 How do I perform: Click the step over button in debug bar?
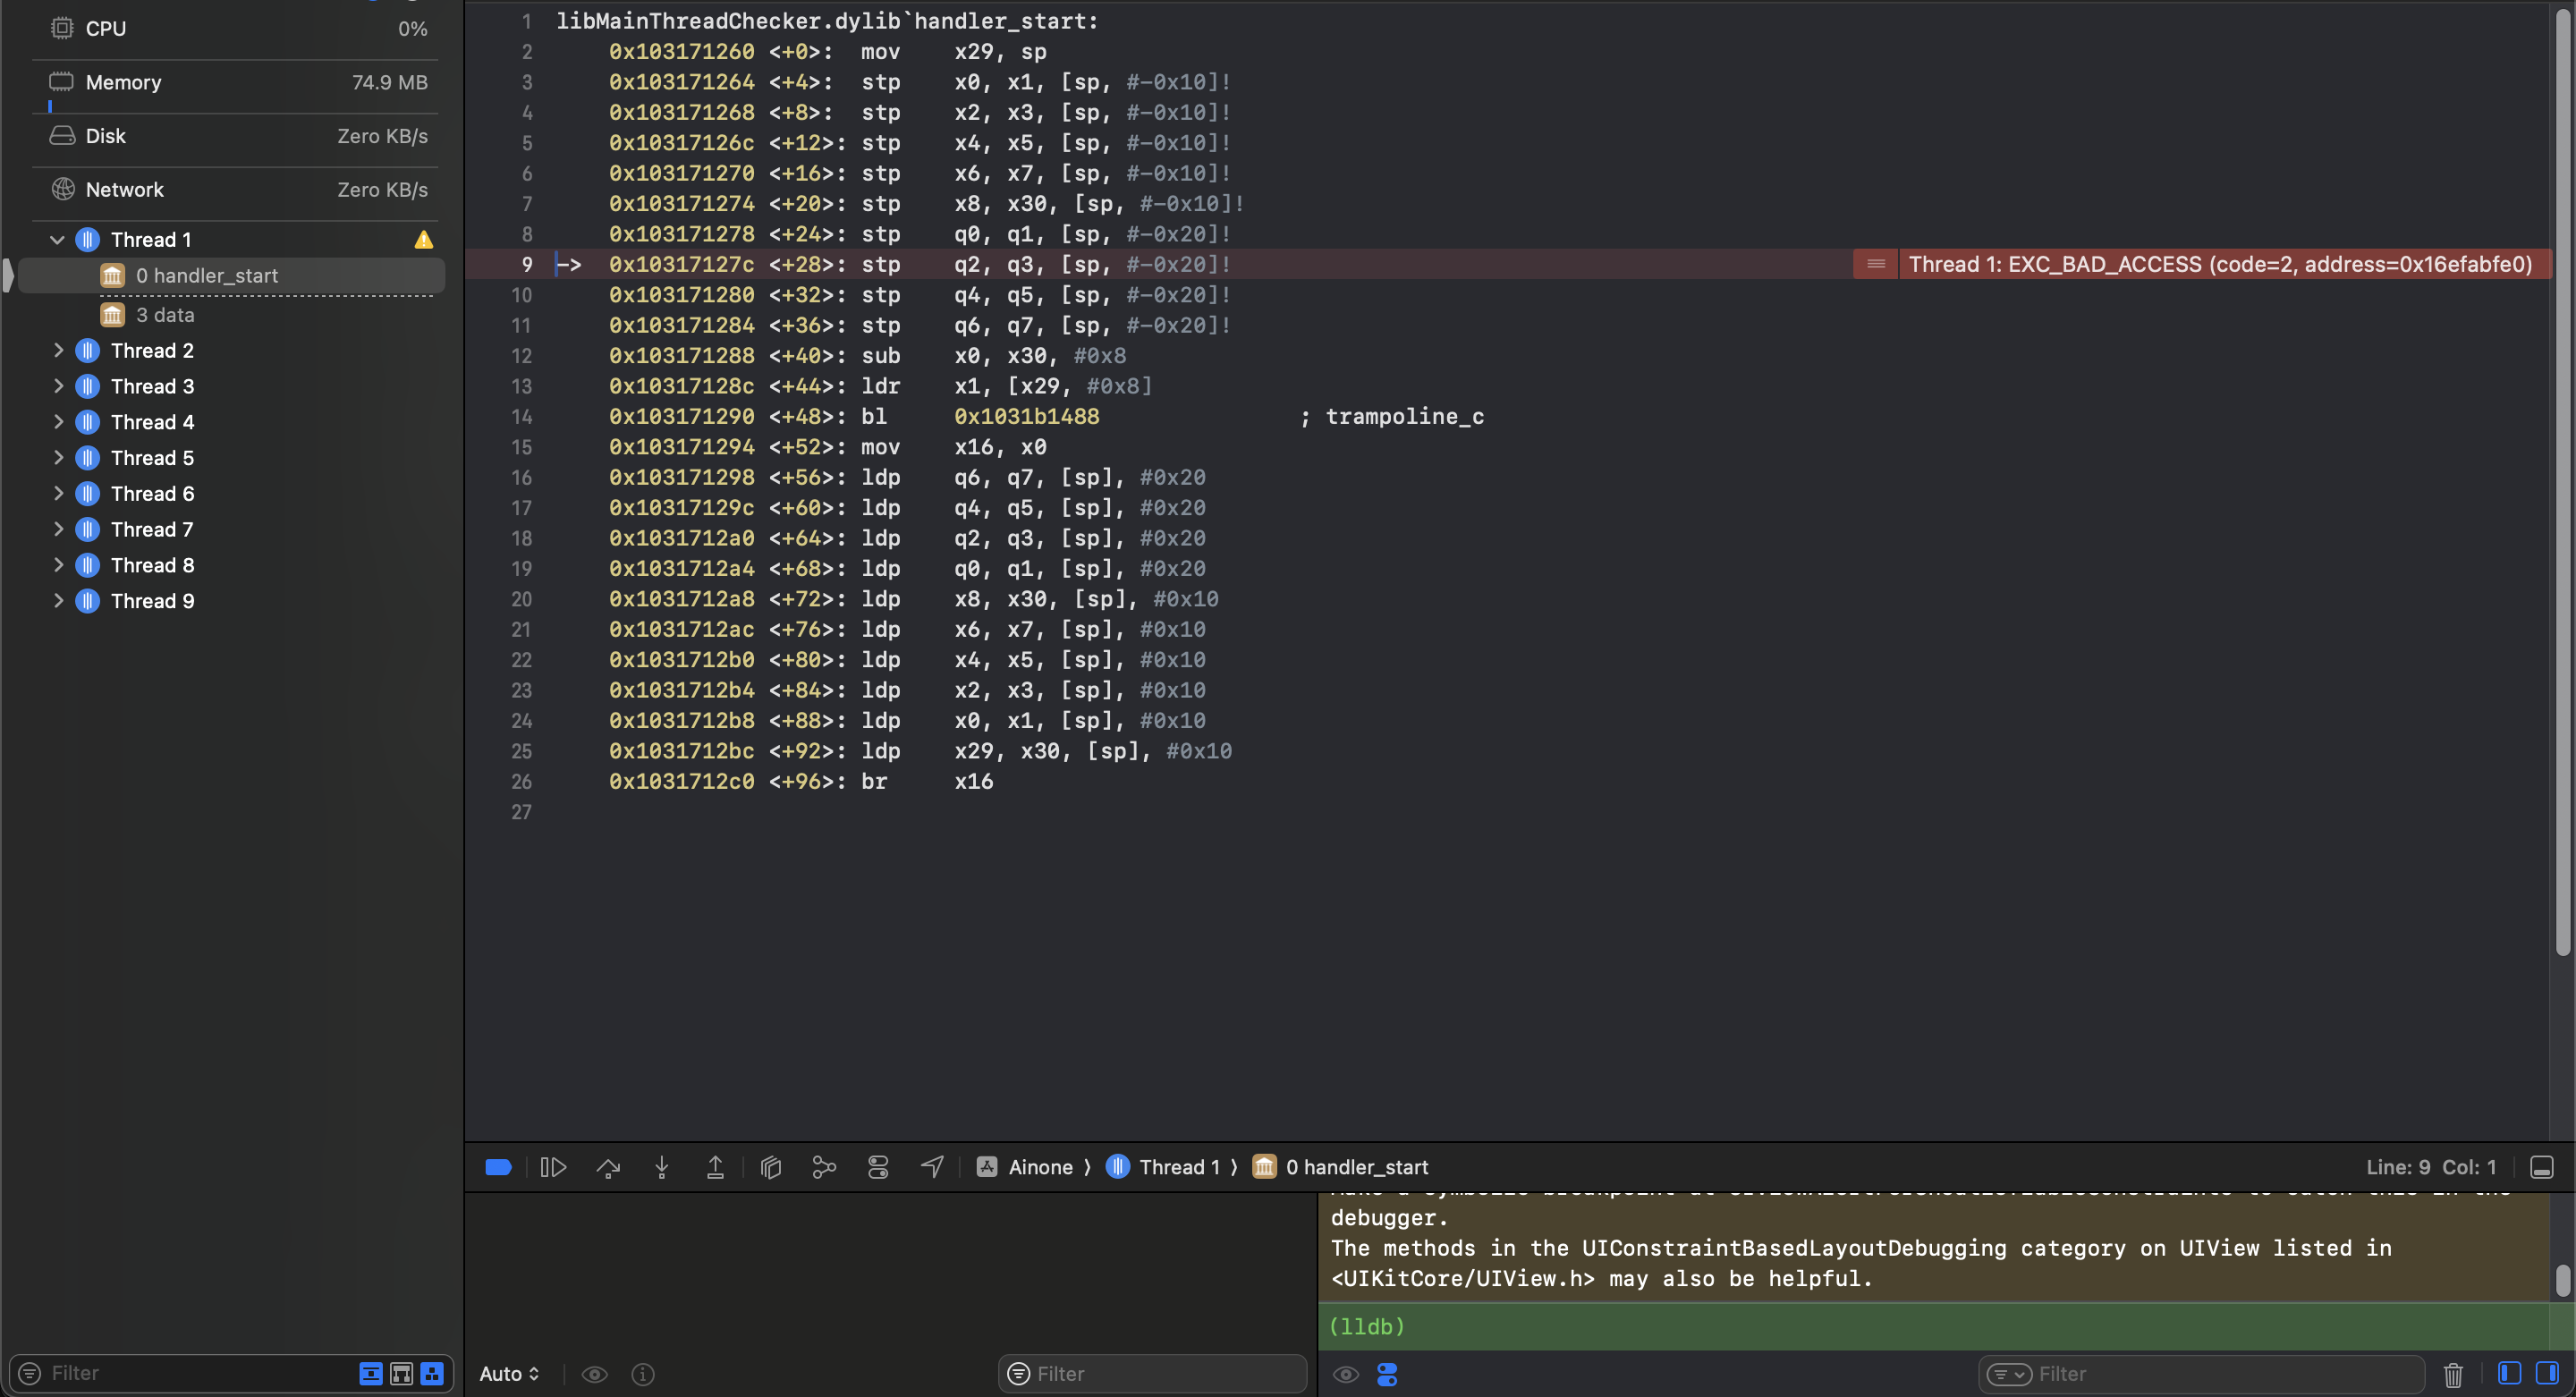(x=608, y=1166)
